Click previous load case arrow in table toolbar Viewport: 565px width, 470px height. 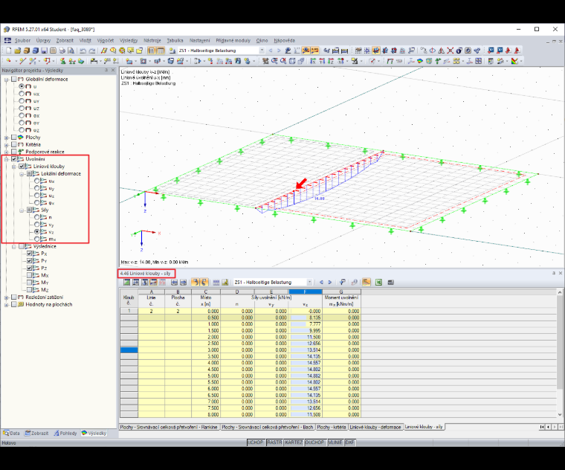321,282
